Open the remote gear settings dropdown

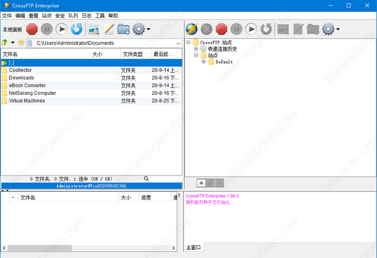click(331, 29)
